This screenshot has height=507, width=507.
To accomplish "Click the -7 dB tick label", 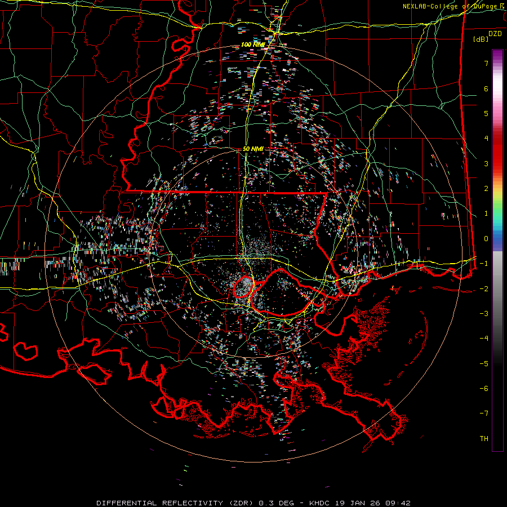I will click(484, 413).
